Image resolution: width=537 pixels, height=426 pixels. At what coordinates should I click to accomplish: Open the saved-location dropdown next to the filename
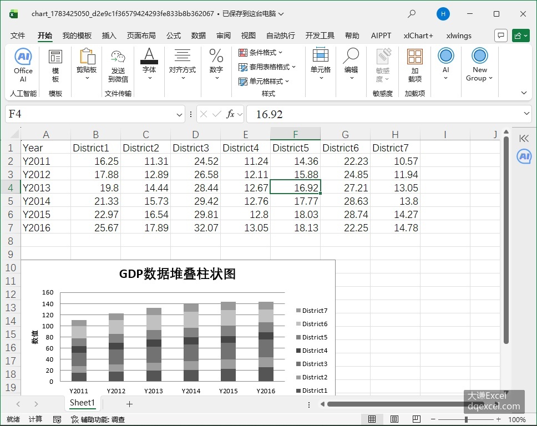click(281, 14)
